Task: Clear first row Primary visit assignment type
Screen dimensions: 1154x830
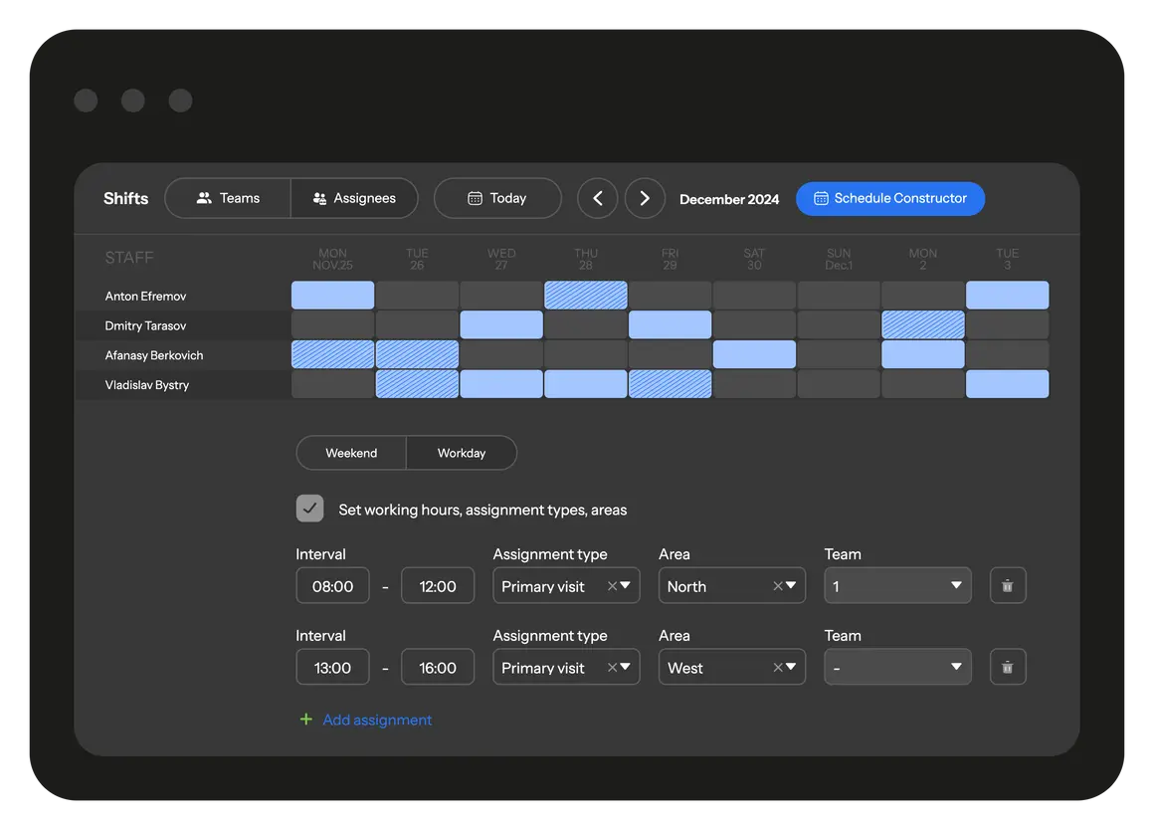Action: tap(612, 586)
